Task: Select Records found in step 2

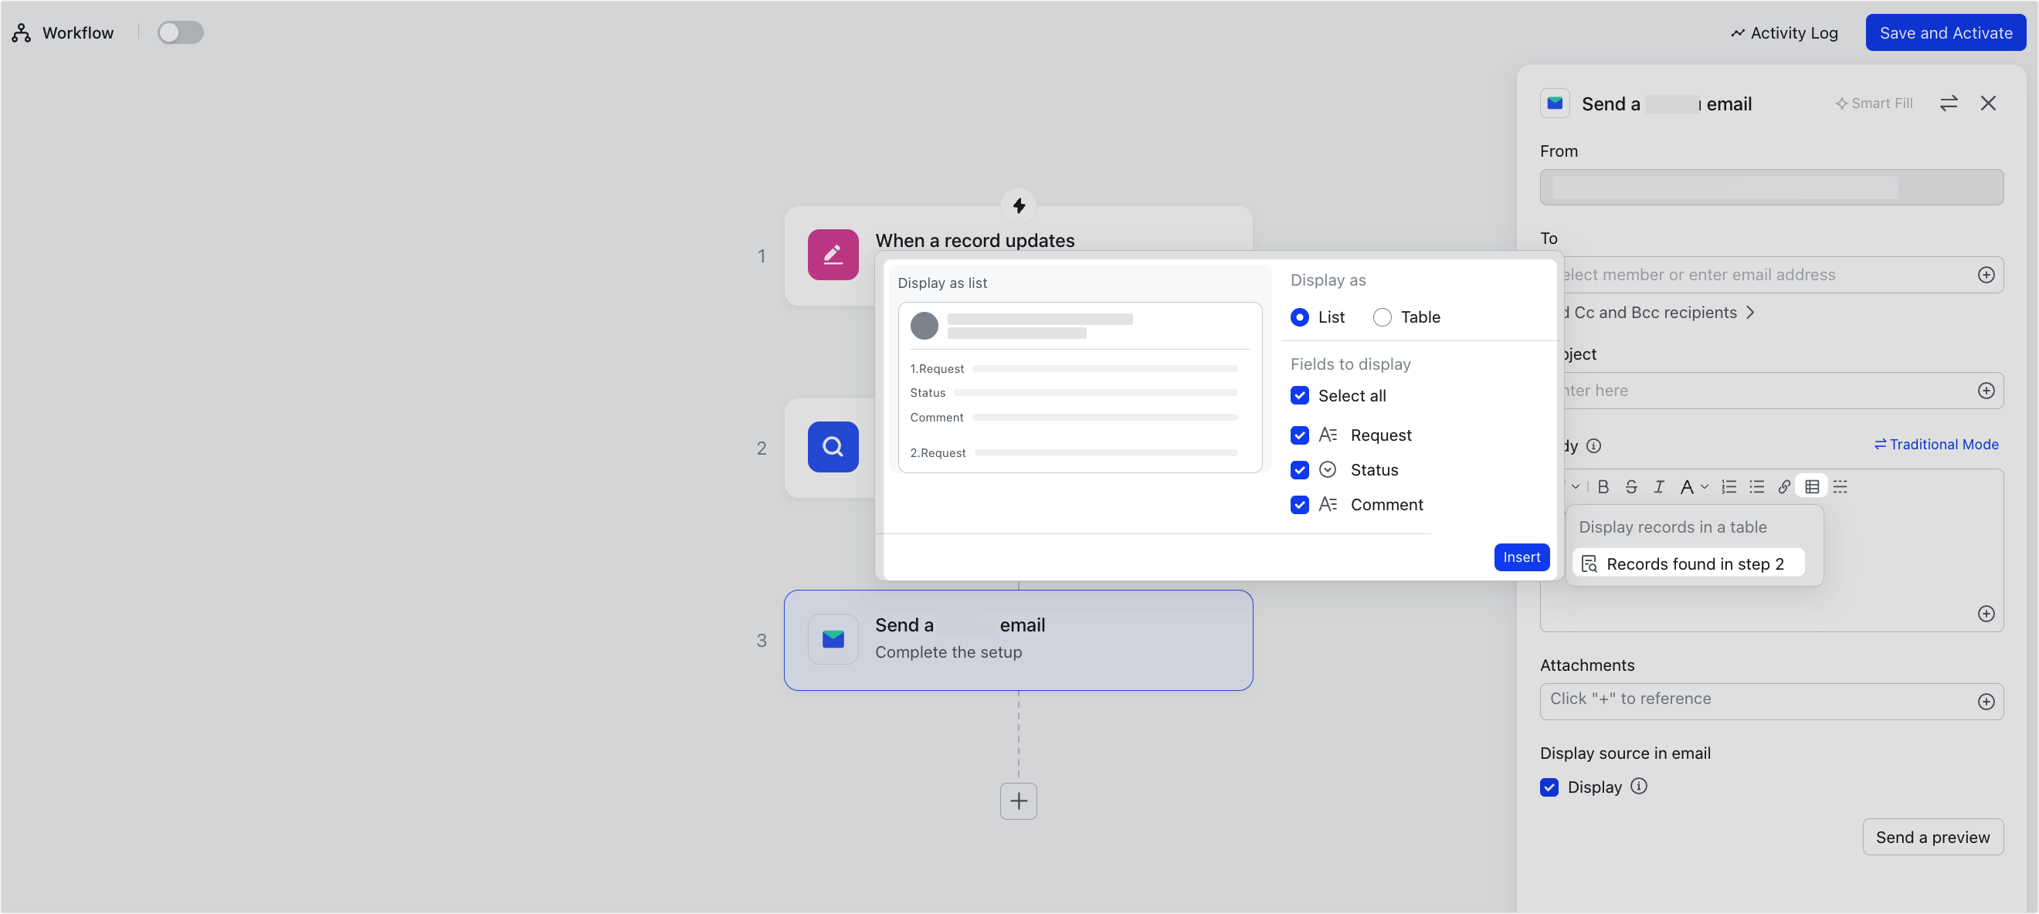Action: click(x=1688, y=564)
